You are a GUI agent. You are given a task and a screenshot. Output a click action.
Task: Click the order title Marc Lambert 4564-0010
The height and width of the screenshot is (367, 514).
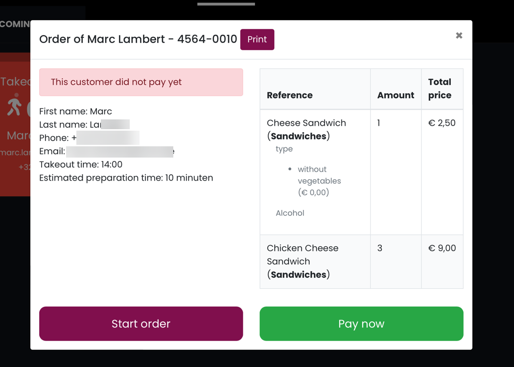[x=138, y=39]
